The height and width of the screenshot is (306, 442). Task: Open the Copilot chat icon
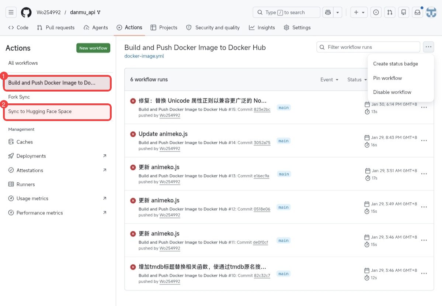tap(328, 12)
